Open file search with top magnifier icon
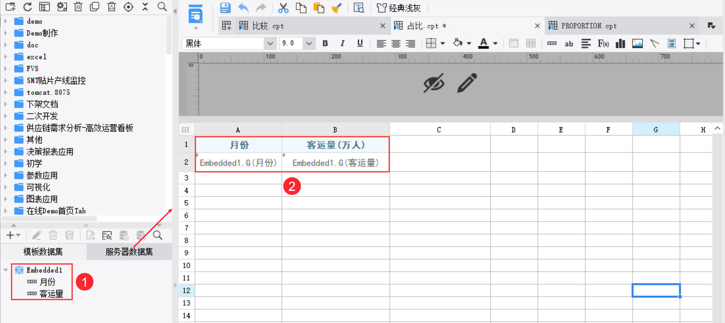The height and width of the screenshot is (323, 725). [162, 7]
